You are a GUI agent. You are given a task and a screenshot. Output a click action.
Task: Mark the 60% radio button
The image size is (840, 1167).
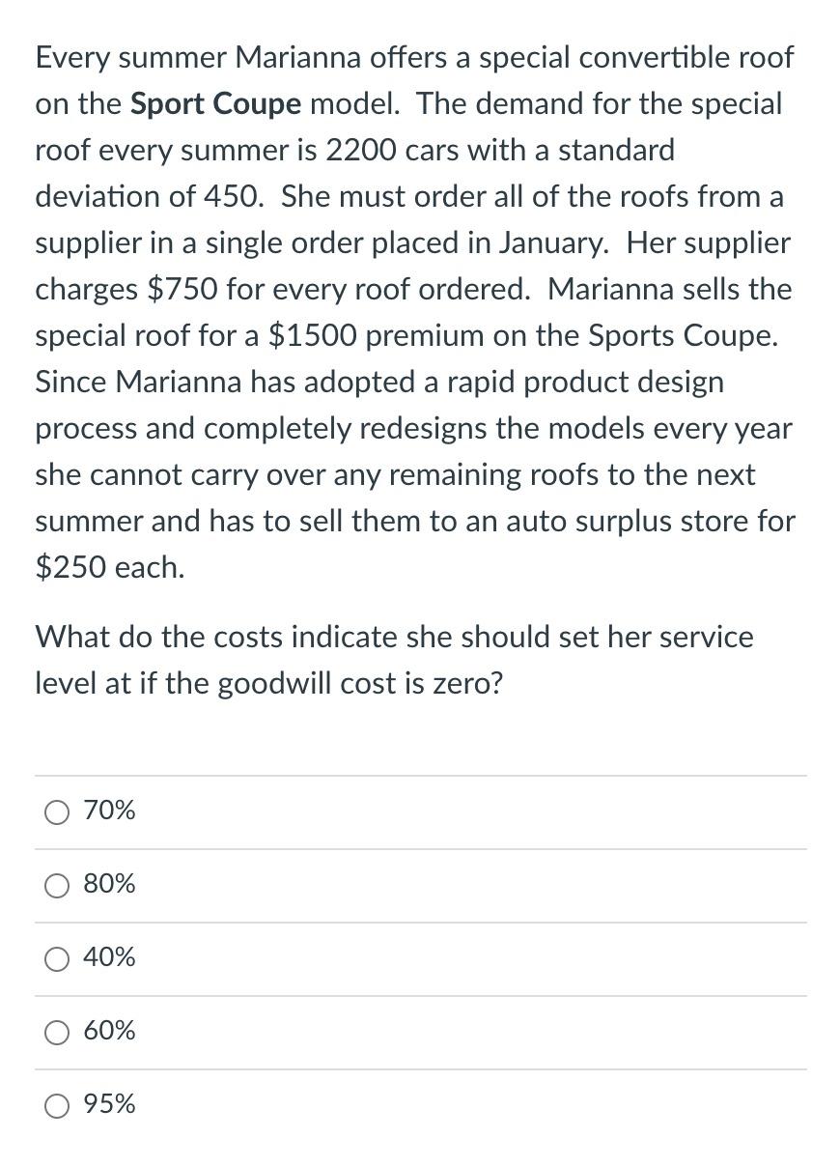tap(57, 1034)
